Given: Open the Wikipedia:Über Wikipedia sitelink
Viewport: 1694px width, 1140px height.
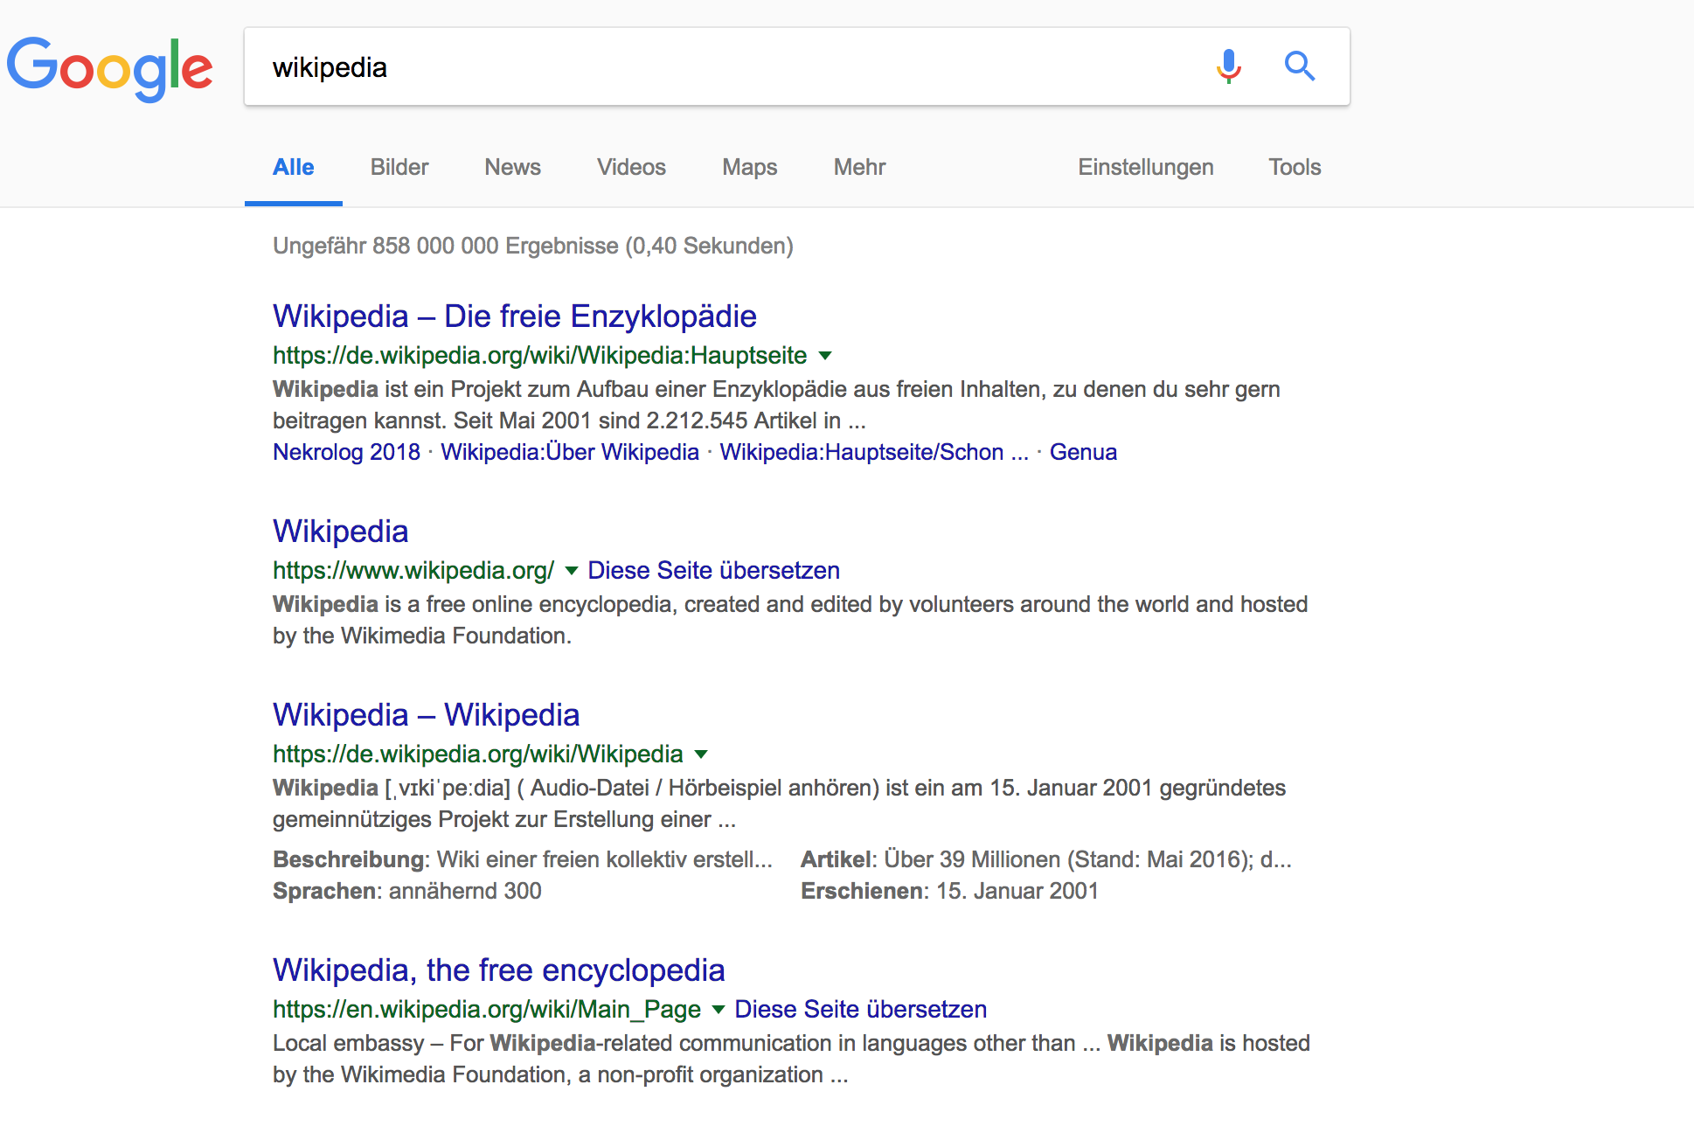Looking at the screenshot, I should (x=569, y=452).
